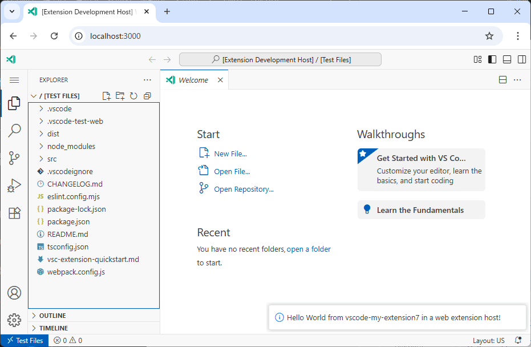The image size is (531, 347).
Task: Open the Manage gear icon
Action: pos(14,320)
